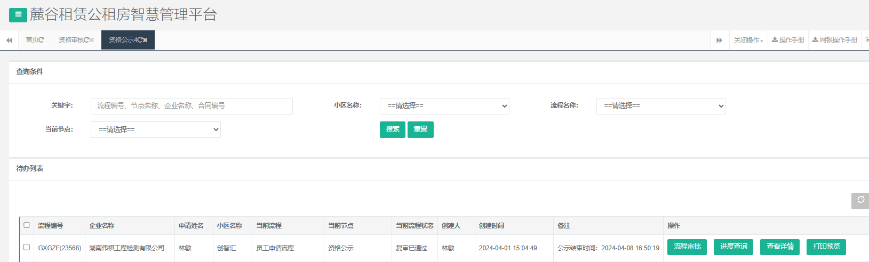Close the 资格审核 tab with its X
The height and width of the screenshot is (262, 869).
[92, 40]
